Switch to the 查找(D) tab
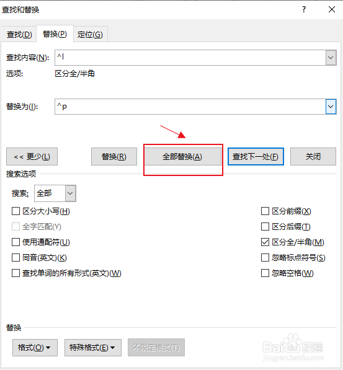The width and height of the screenshot is (343, 370). point(19,35)
